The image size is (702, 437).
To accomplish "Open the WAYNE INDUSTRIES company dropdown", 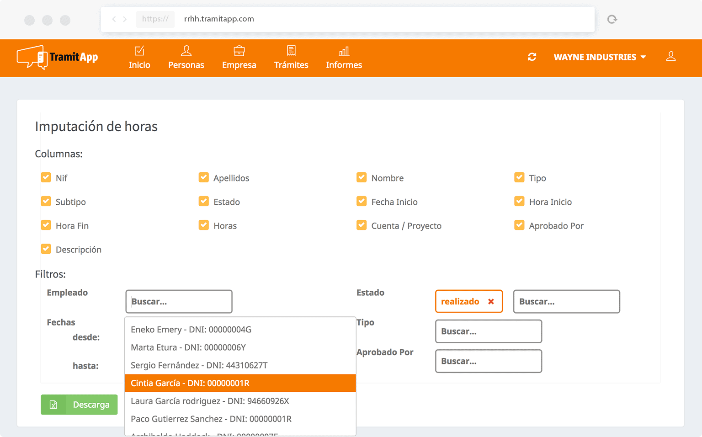I will coord(600,57).
